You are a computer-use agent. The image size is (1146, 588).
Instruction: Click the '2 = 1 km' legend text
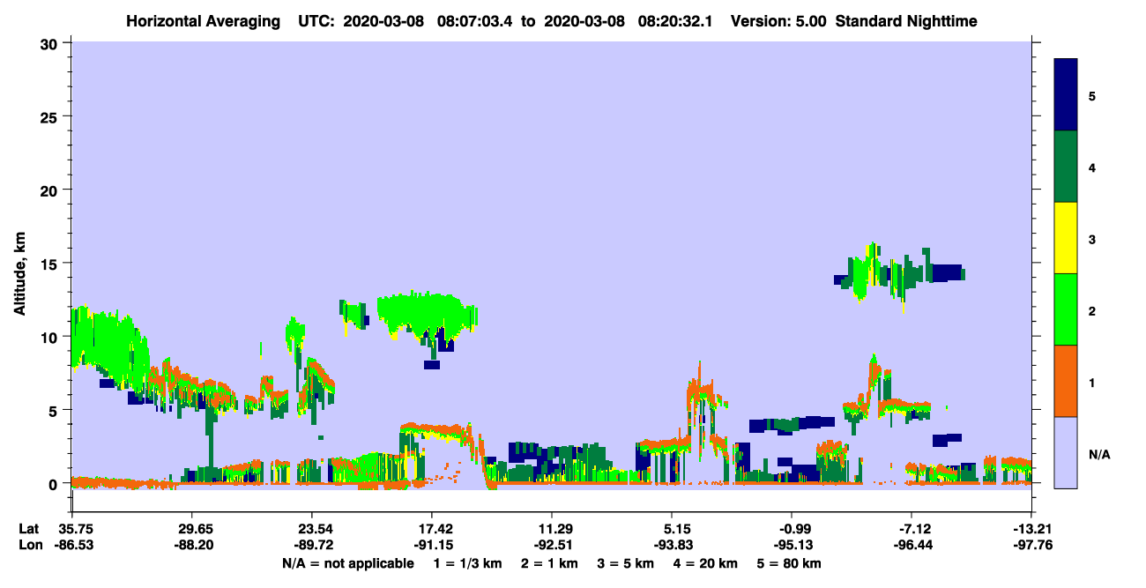(x=549, y=563)
